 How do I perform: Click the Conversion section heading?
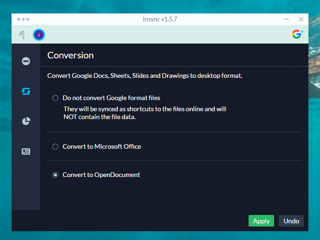point(70,55)
